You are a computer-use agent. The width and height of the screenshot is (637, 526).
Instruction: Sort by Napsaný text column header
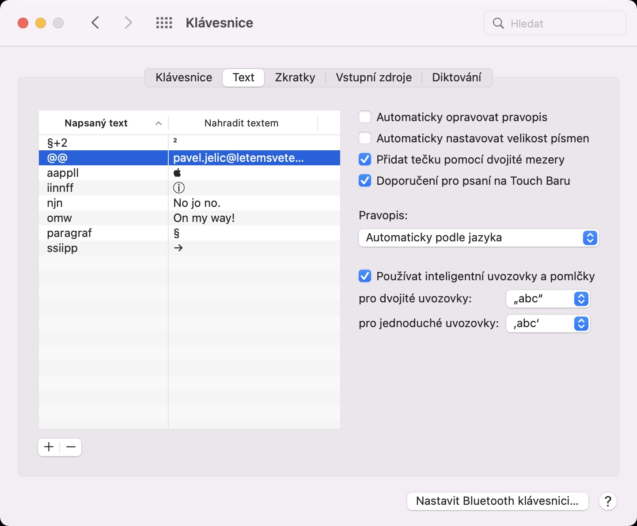click(96, 123)
